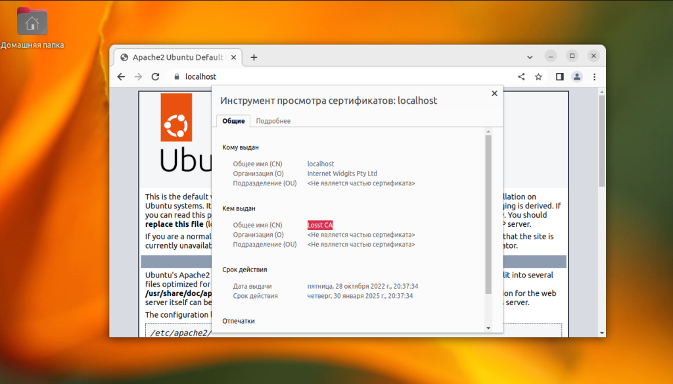Viewport: 673px width, 384px height.
Task: Reload the localhost page
Action: (155, 77)
